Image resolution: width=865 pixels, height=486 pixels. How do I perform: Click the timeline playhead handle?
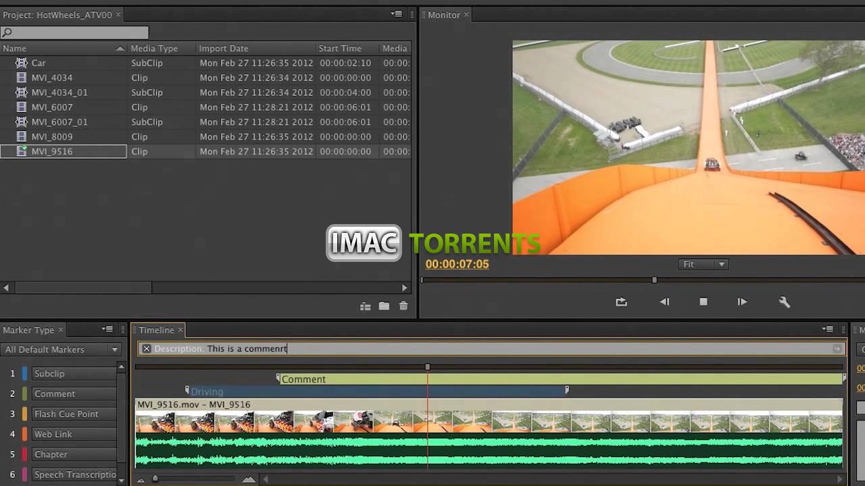[x=427, y=367]
